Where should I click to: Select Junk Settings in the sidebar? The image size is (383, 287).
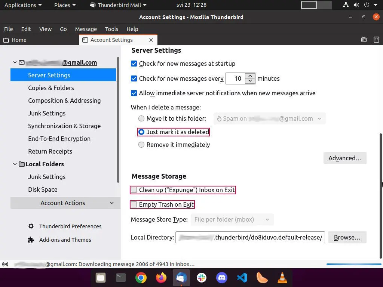(x=47, y=113)
